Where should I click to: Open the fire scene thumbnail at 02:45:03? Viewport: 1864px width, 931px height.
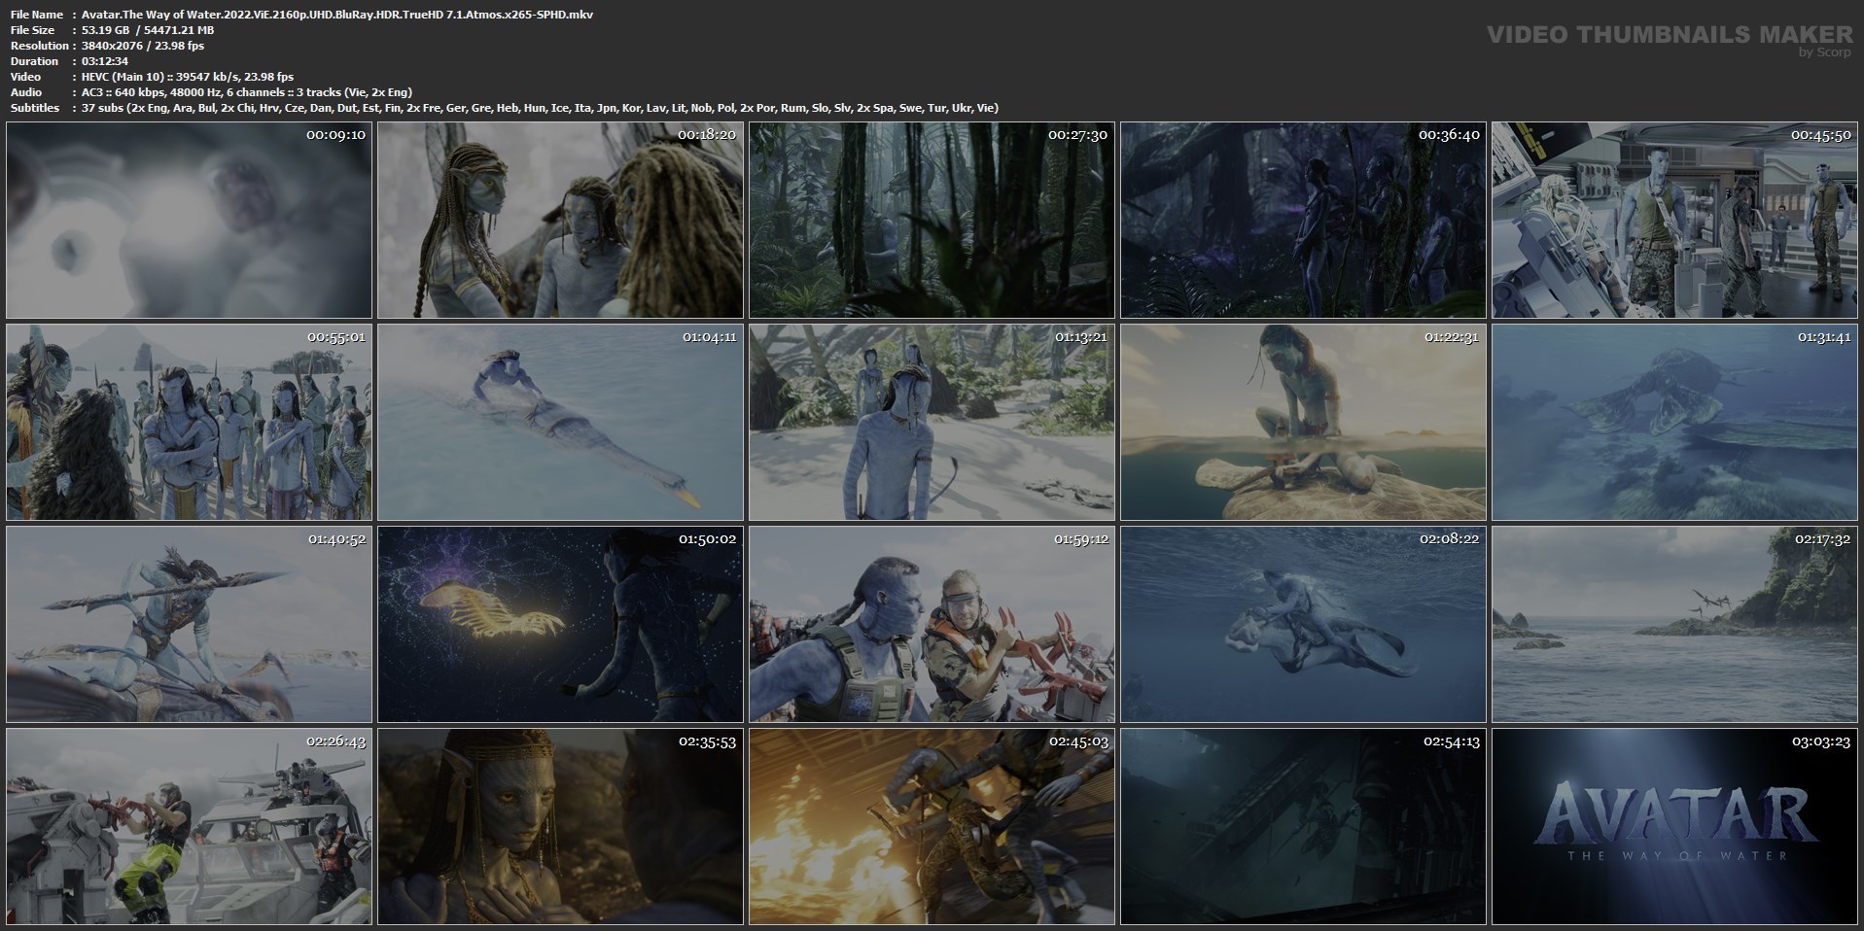[932, 827]
